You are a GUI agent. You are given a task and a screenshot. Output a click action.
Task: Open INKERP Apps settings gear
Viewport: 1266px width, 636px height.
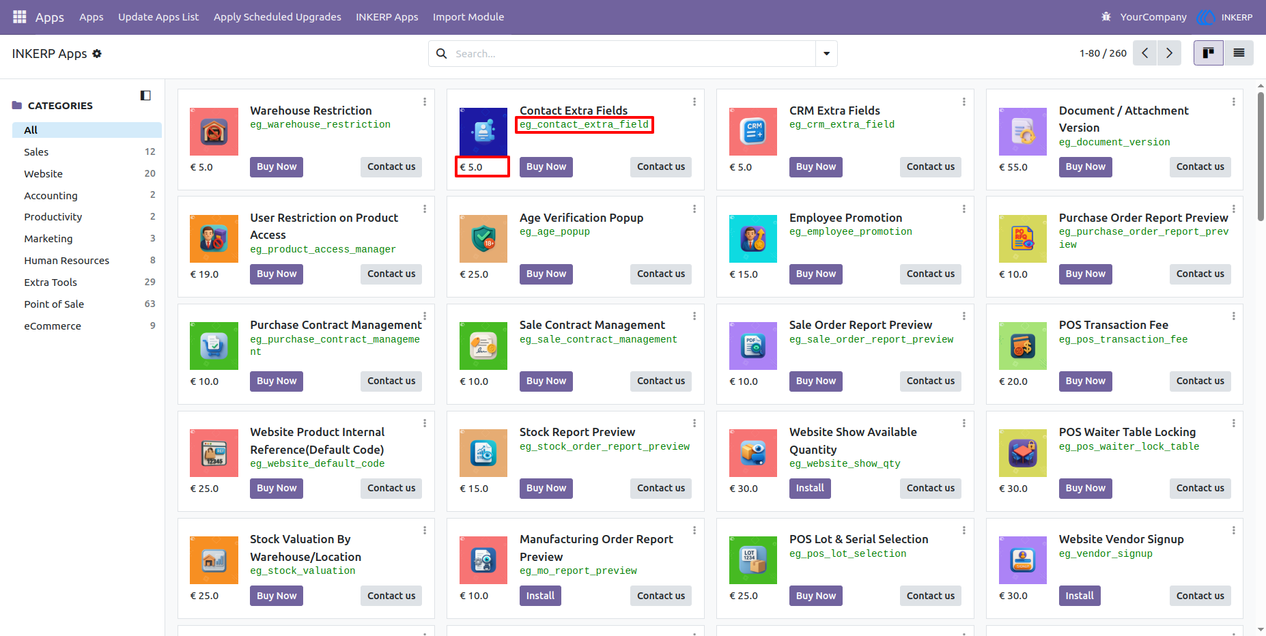(97, 53)
